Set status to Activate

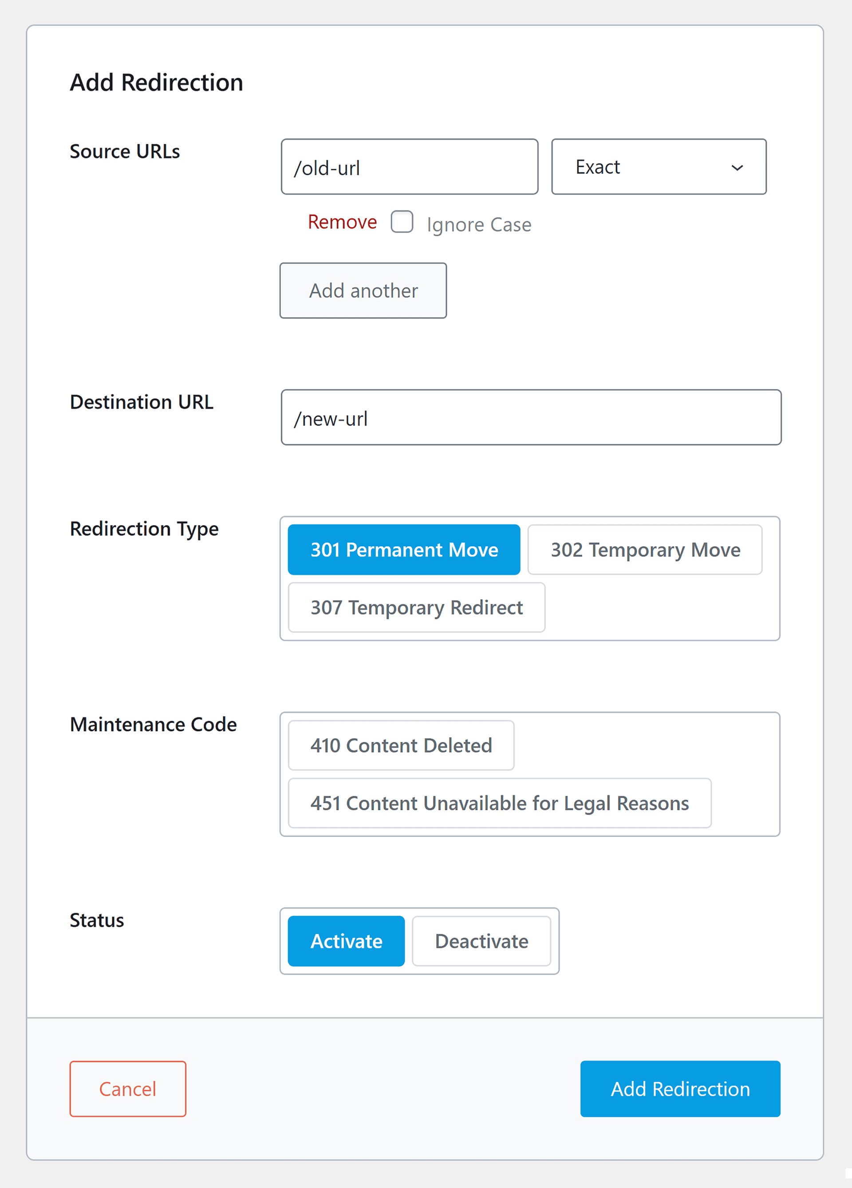pyautogui.click(x=346, y=941)
